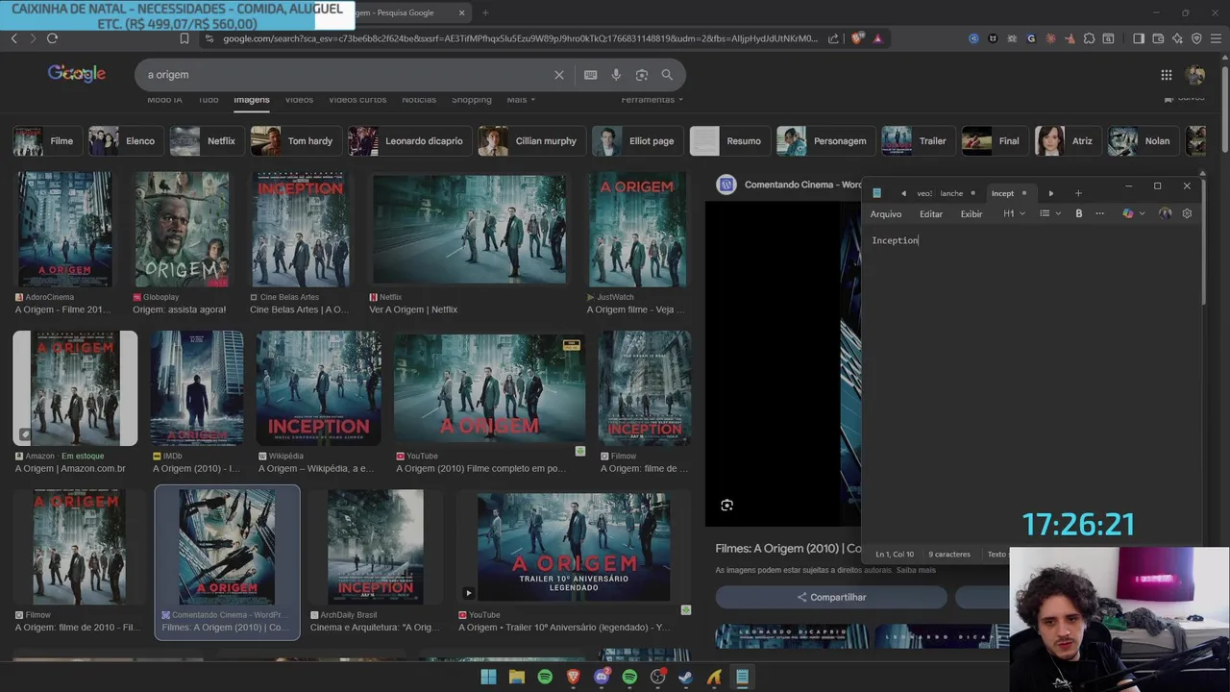Viewport: 1230px width, 692px height.
Task: Click the Notepad text editing area
Action: click(1031, 384)
